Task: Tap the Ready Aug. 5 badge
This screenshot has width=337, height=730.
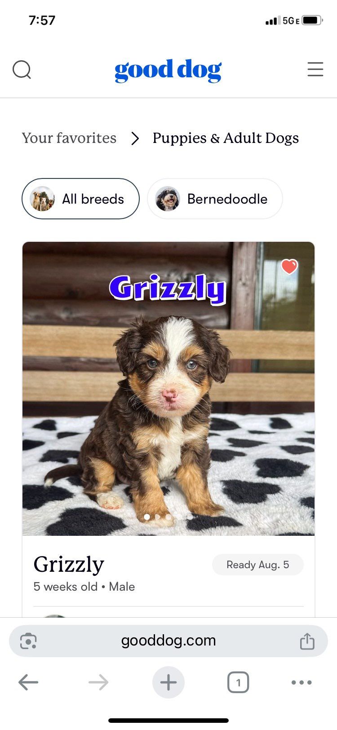Action: pyautogui.click(x=258, y=565)
